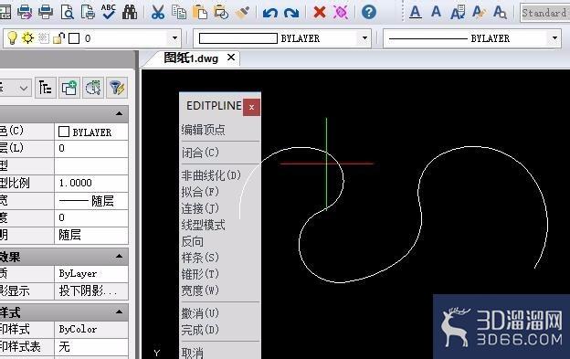
Task: Open Print Preview magnifier icon
Action: tap(67, 12)
